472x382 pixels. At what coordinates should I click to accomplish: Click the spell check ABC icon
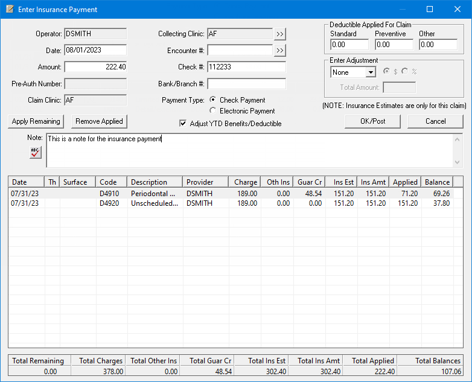pyautogui.click(x=36, y=152)
